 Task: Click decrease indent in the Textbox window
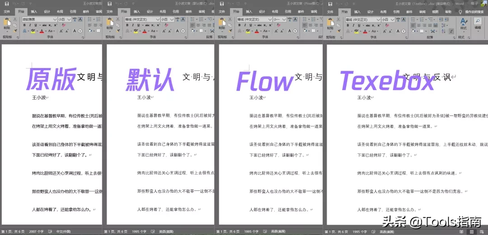[441, 19]
